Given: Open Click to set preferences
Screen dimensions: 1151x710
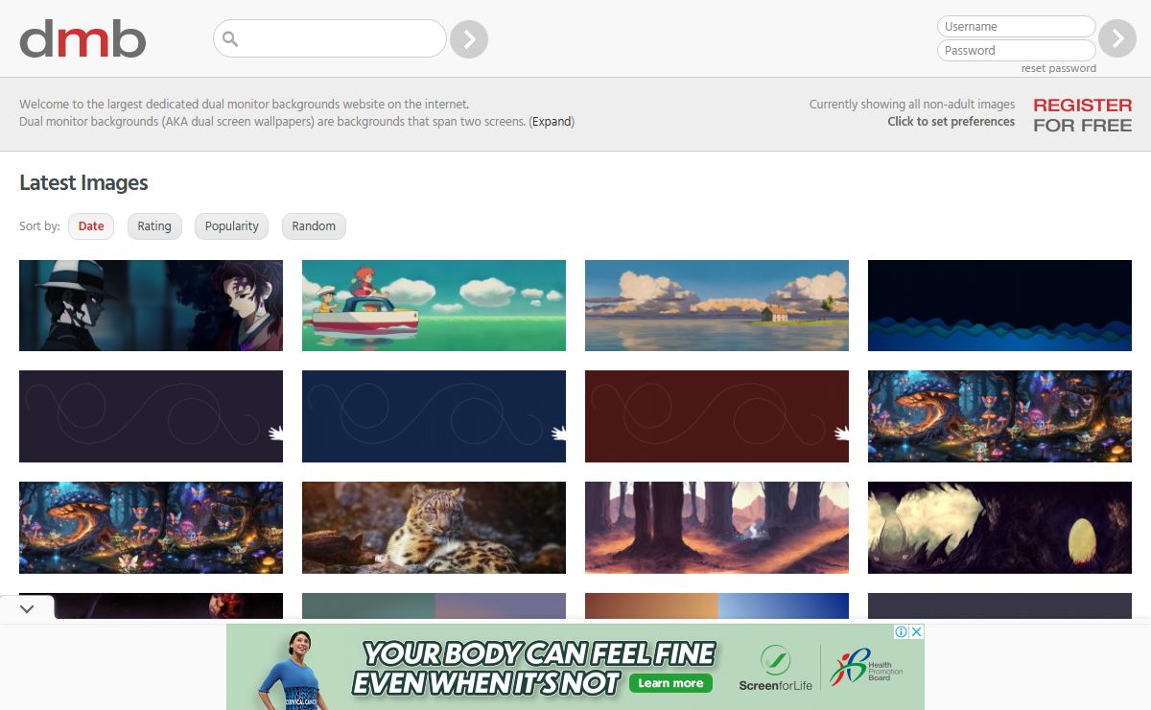Looking at the screenshot, I should click(951, 122).
